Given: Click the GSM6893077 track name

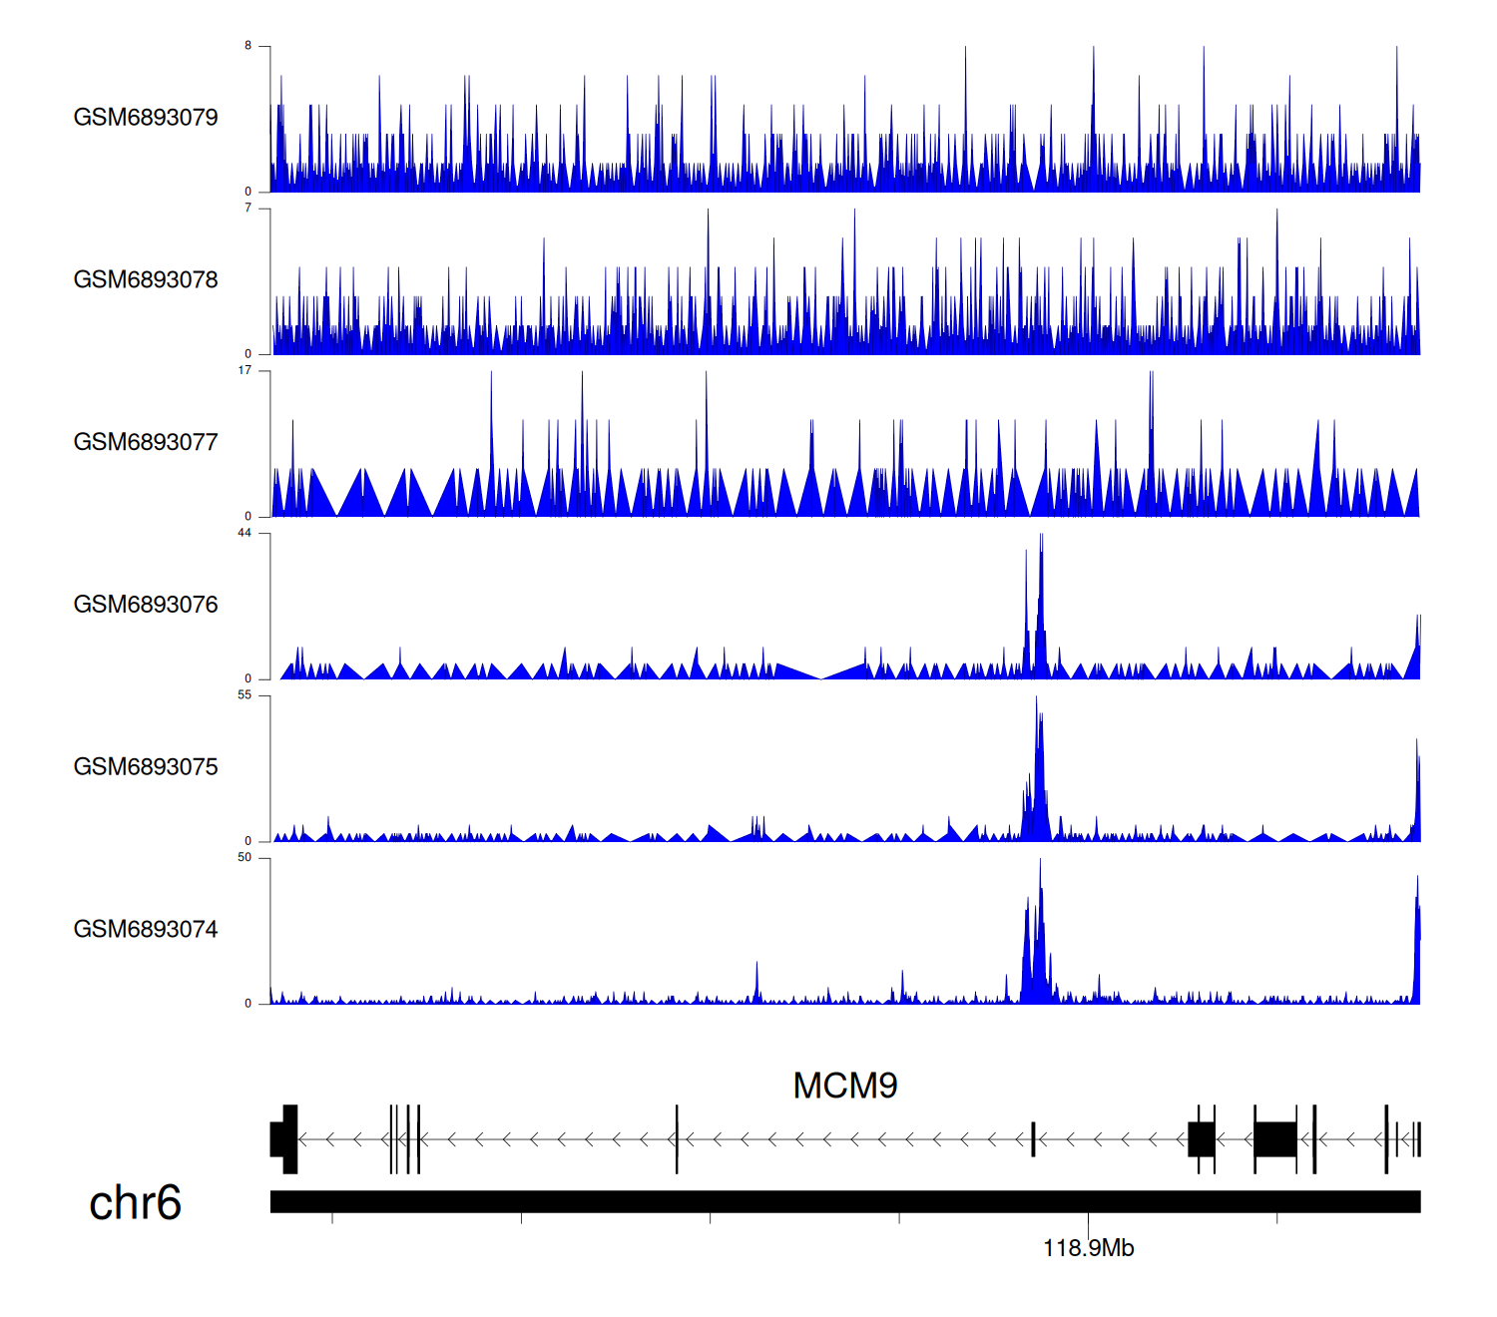Looking at the screenshot, I should (x=146, y=442).
